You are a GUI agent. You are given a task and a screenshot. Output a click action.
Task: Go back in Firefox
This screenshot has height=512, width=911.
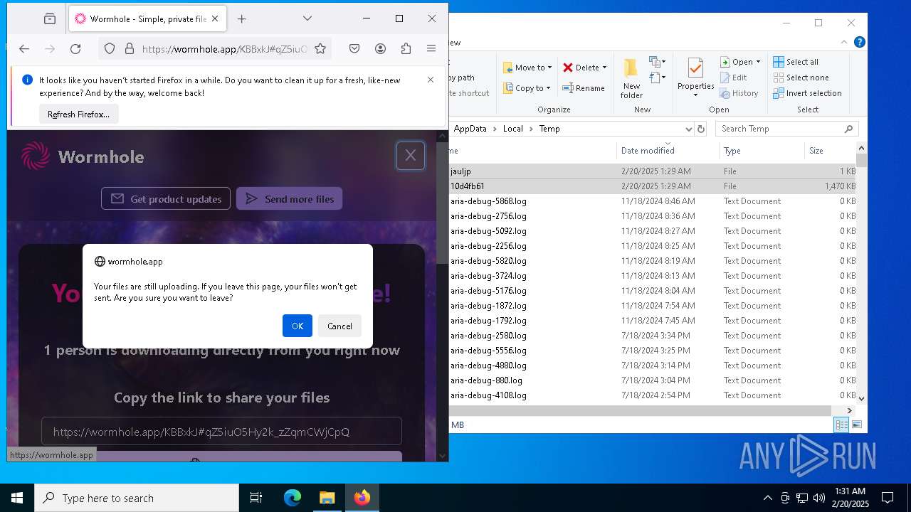24,48
